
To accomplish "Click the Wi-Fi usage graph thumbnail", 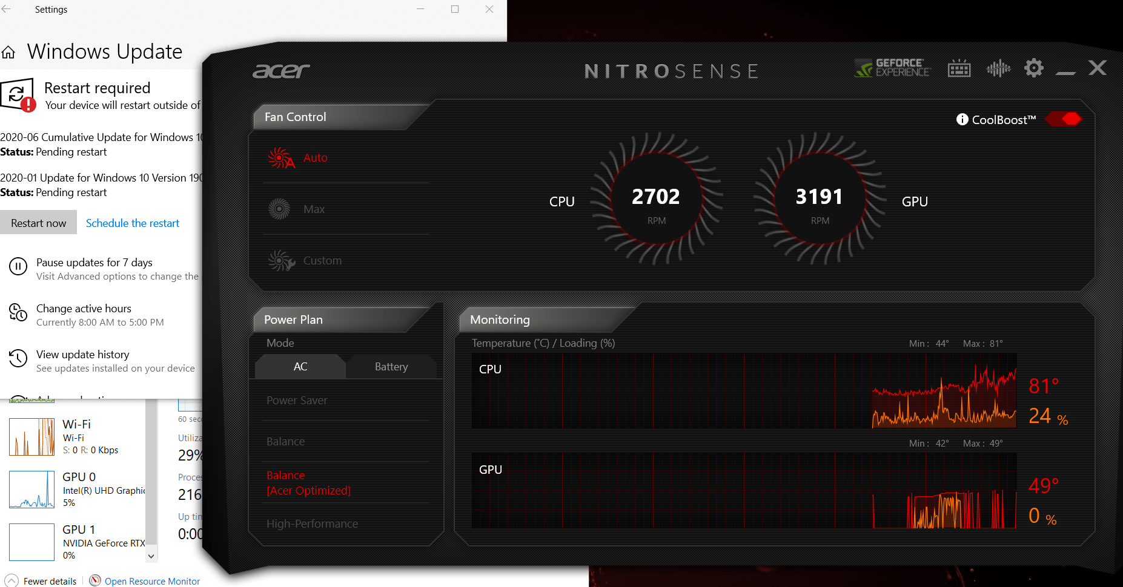I will (32, 437).
